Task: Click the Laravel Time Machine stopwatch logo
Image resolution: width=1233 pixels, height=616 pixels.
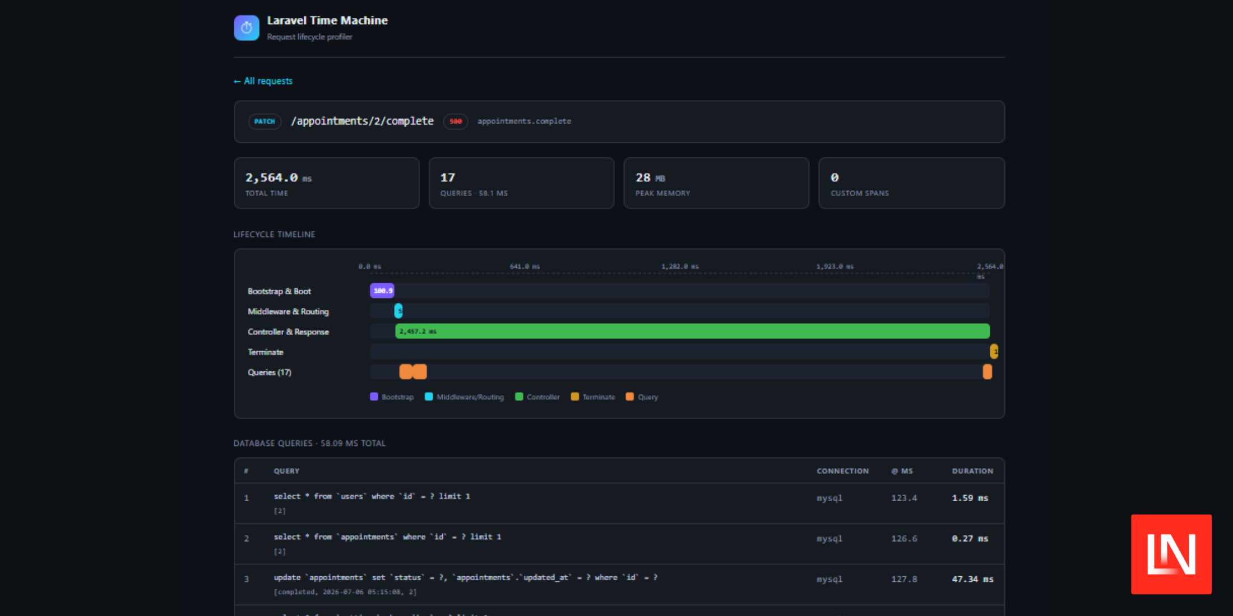Action: [x=247, y=27]
